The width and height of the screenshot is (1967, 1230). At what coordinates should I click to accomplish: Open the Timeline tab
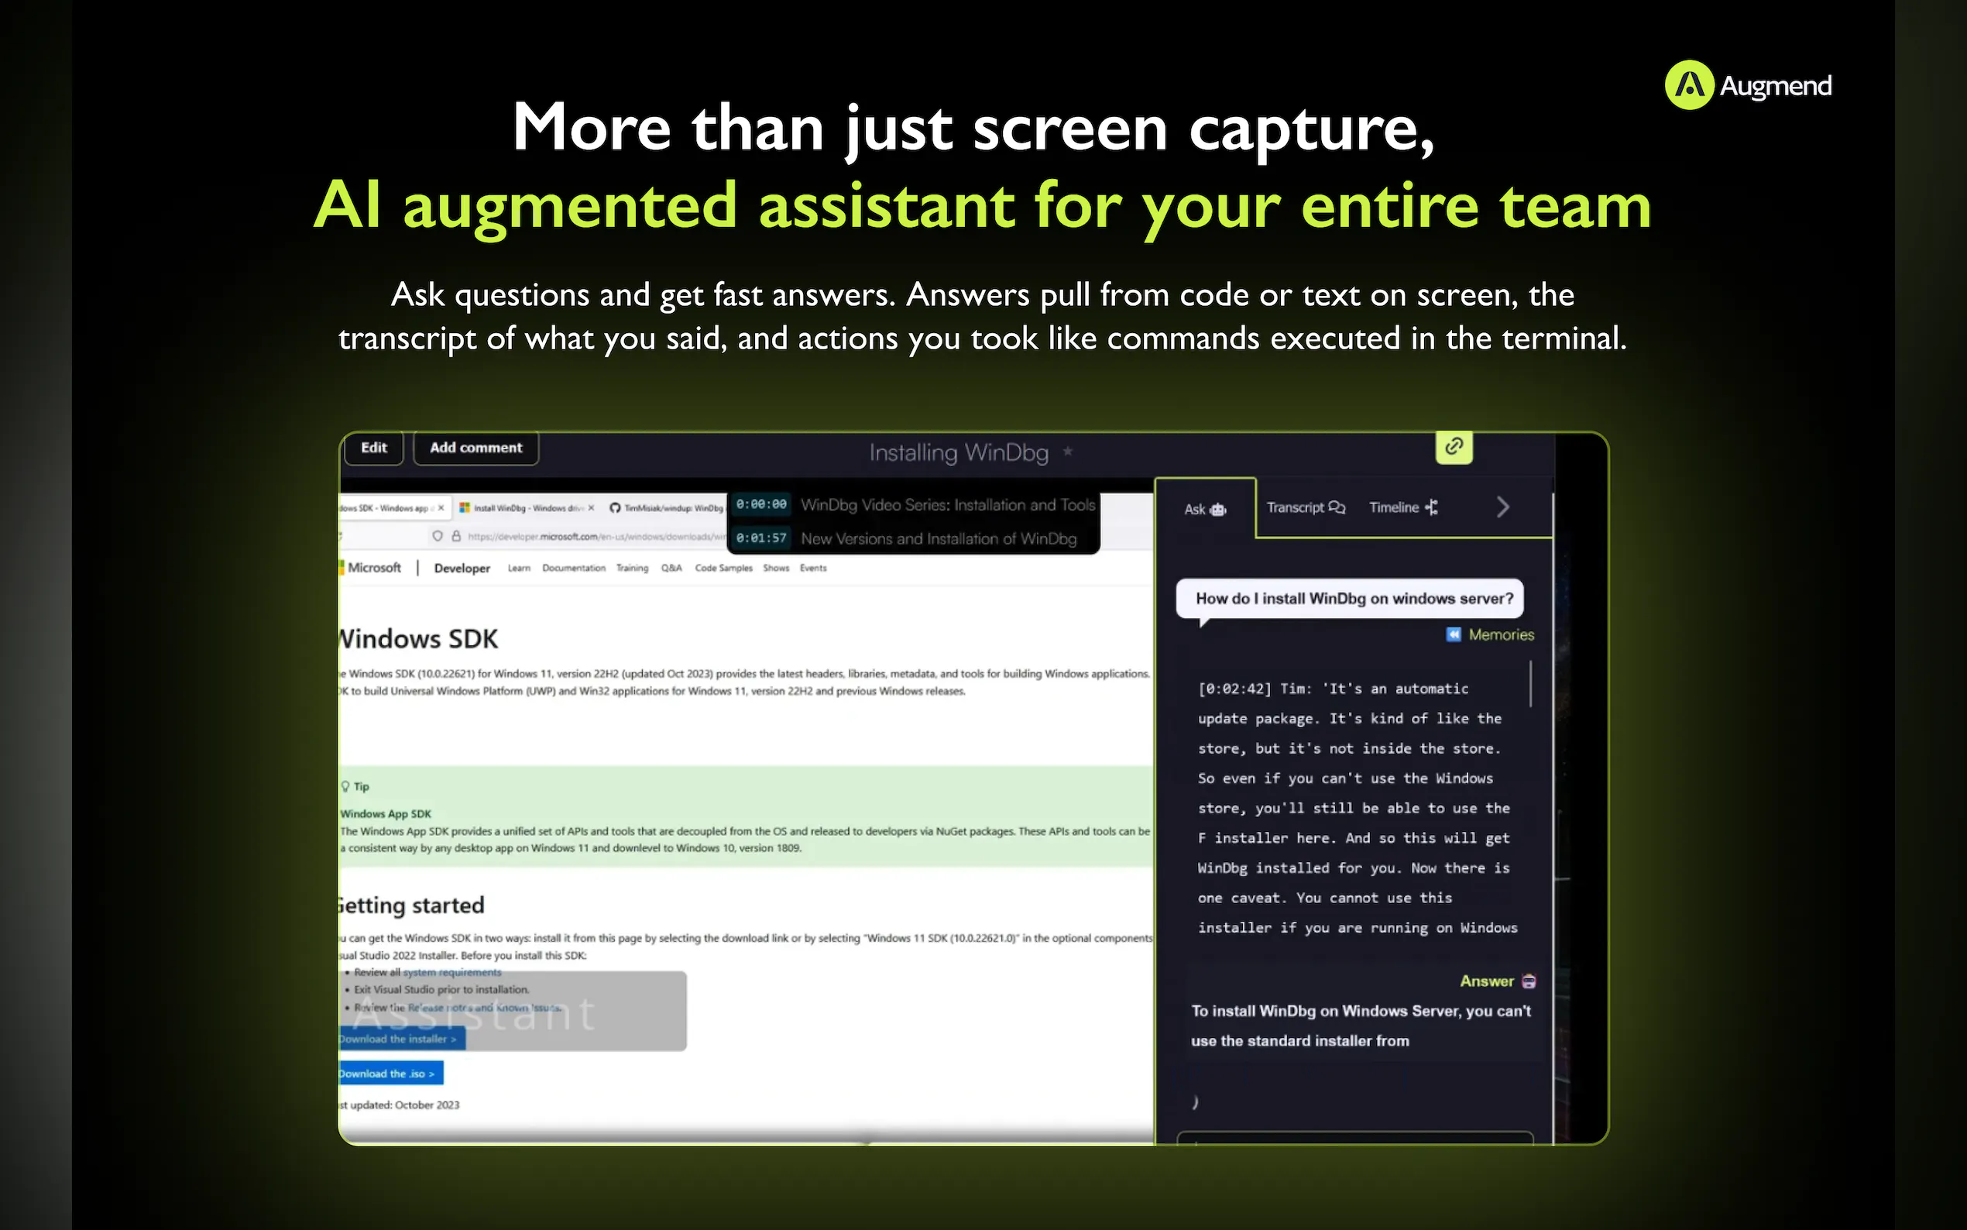pyautogui.click(x=1403, y=507)
